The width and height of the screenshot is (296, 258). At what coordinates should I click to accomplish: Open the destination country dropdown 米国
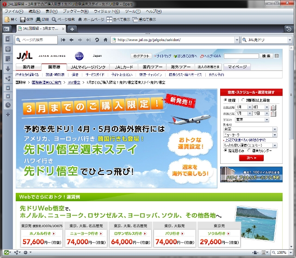250,129
